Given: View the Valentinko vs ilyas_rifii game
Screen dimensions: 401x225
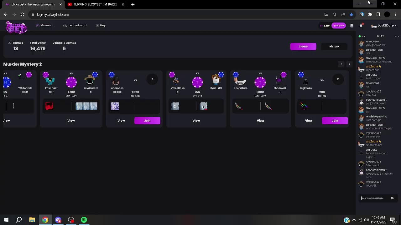Looking at the screenshot, I should click(196, 121).
